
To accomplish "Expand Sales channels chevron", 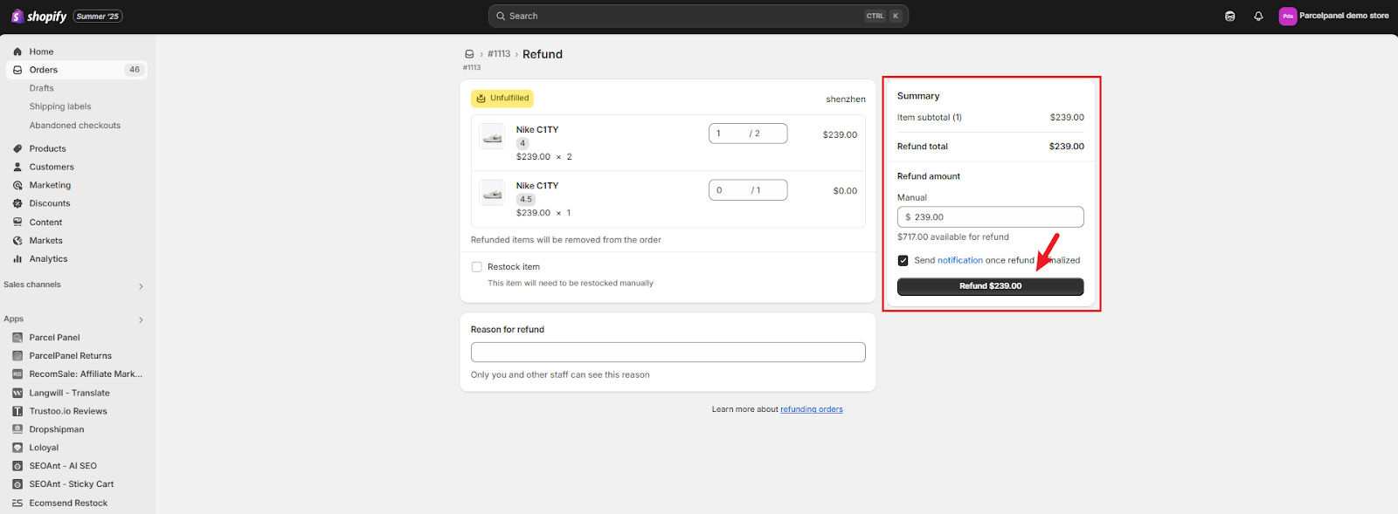I will (141, 286).
